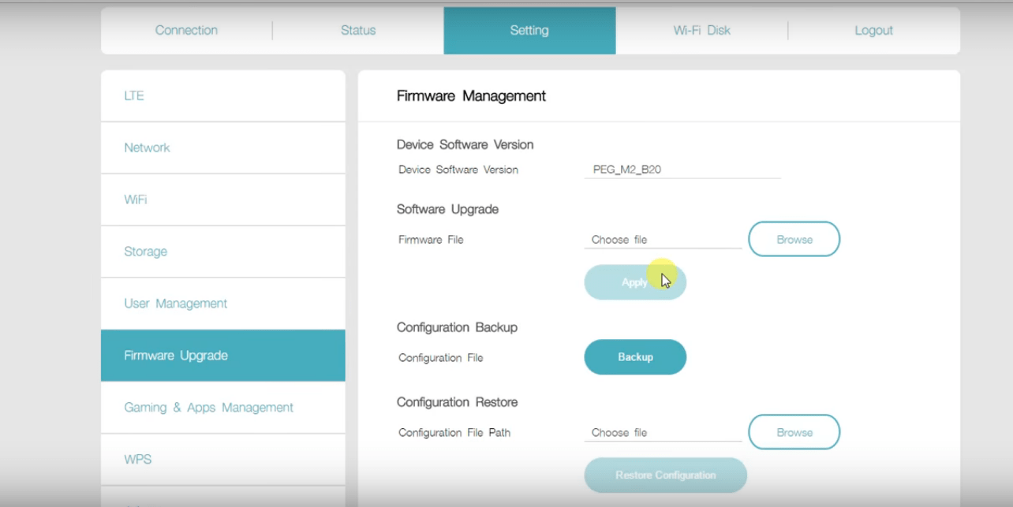This screenshot has height=507, width=1013.
Task: Click the Restore Configuration button
Action: [x=665, y=475]
